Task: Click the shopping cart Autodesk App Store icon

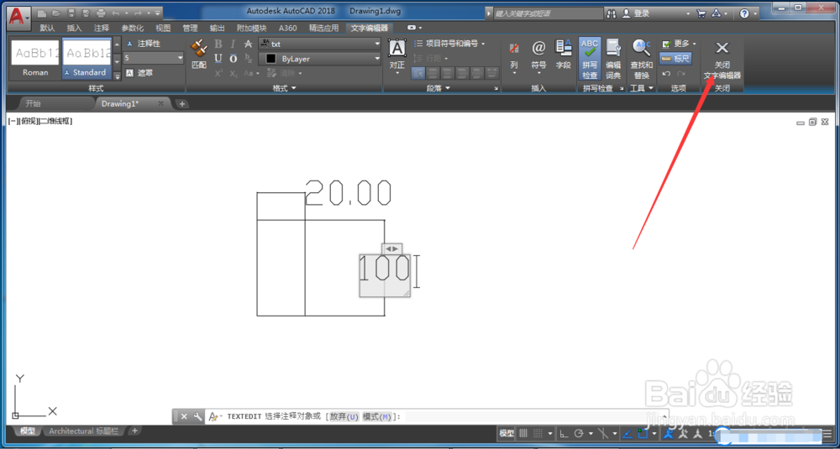Action: pos(701,13)
